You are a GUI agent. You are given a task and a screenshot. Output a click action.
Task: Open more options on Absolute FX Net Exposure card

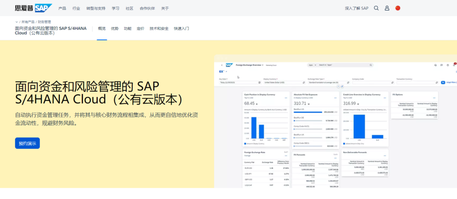point(336,98)
